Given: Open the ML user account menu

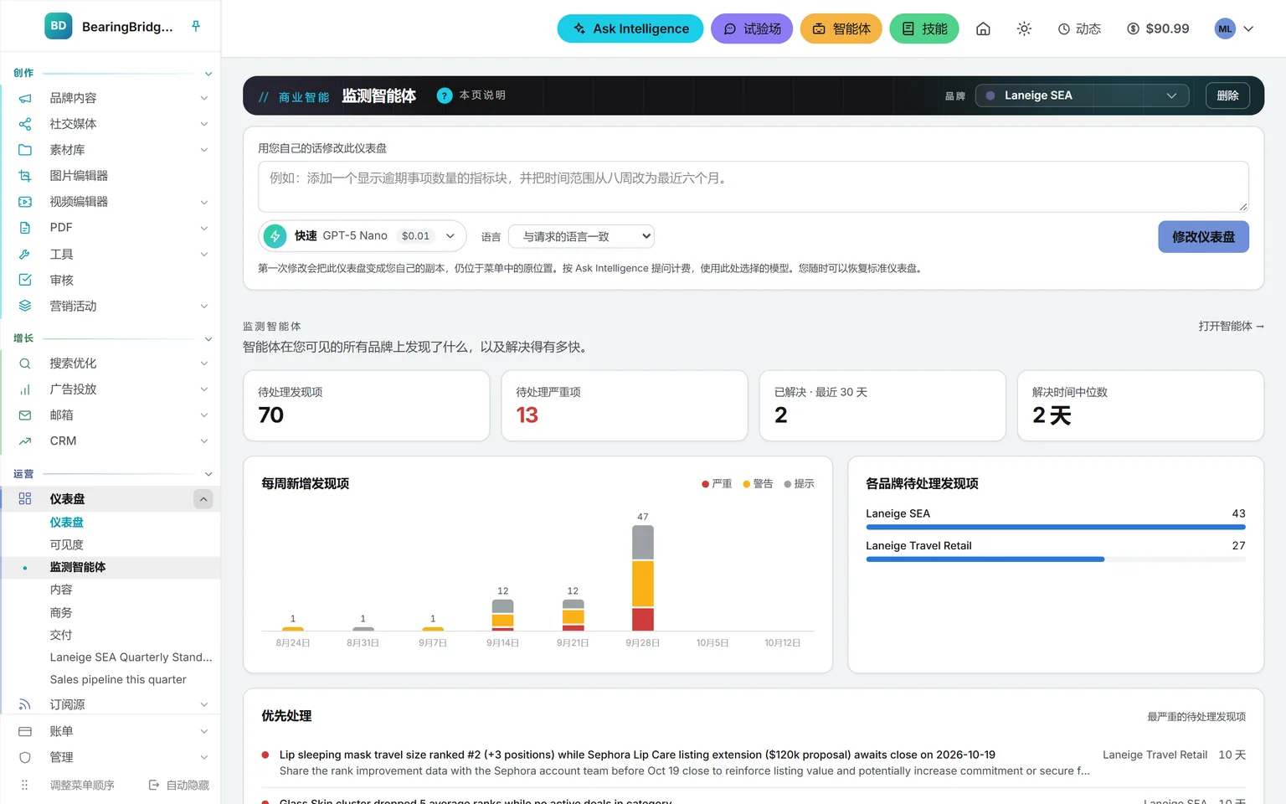Looking at the screenshot, I should pos(1235,28).
